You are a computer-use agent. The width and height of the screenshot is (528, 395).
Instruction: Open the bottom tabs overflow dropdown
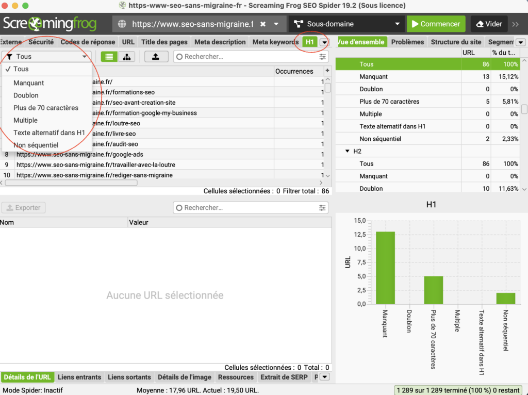pyautogui.click(x=325, y=377)
